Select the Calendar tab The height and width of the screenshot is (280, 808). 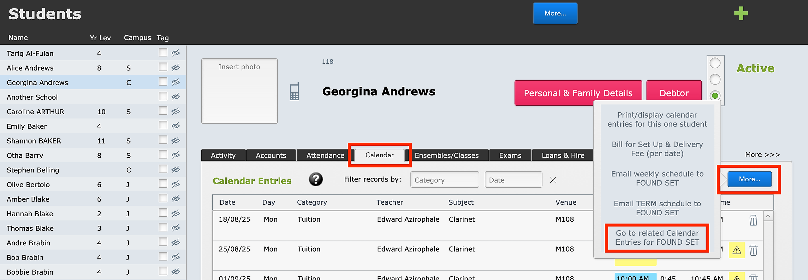pyautogui.click(x=379, y=155)
